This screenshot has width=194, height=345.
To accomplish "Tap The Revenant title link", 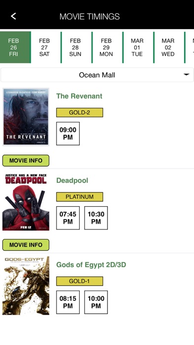I will [79, 96].
